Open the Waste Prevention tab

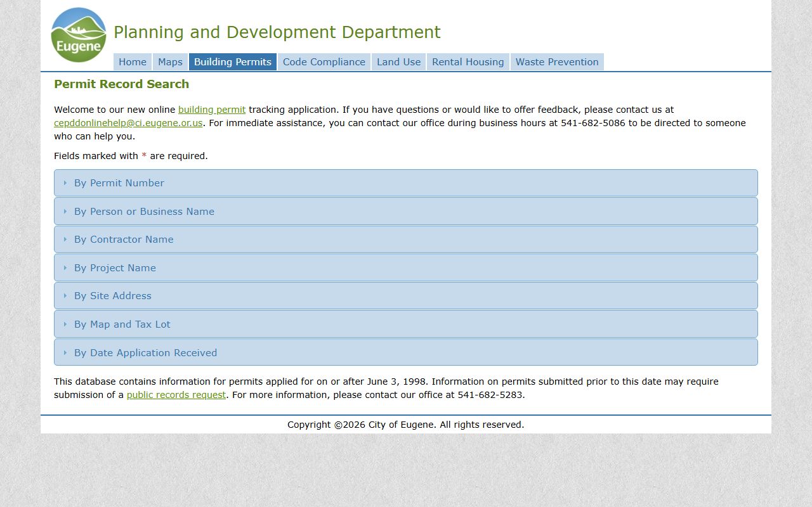[557, 62]
